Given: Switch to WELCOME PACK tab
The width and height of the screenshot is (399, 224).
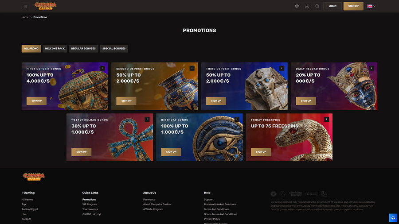Looking at the screenshot, I should pyautogui.click(x=55, y=49).
